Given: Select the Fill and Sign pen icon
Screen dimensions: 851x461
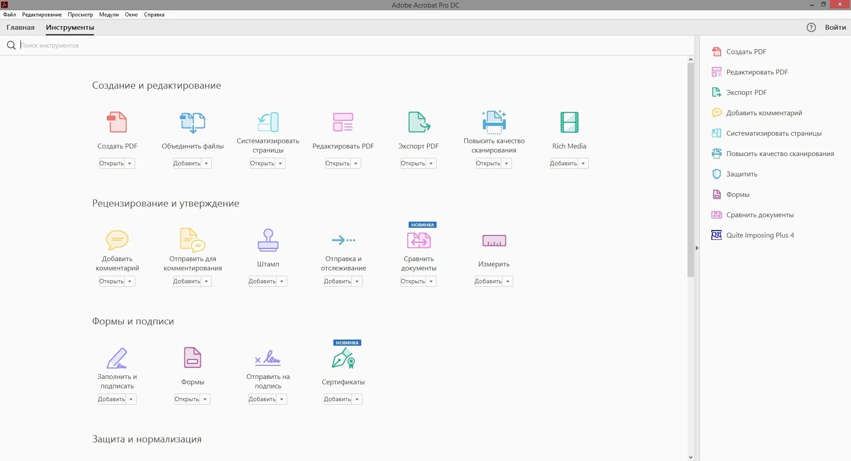Looking at the screenshot, I should pos(117,358).
